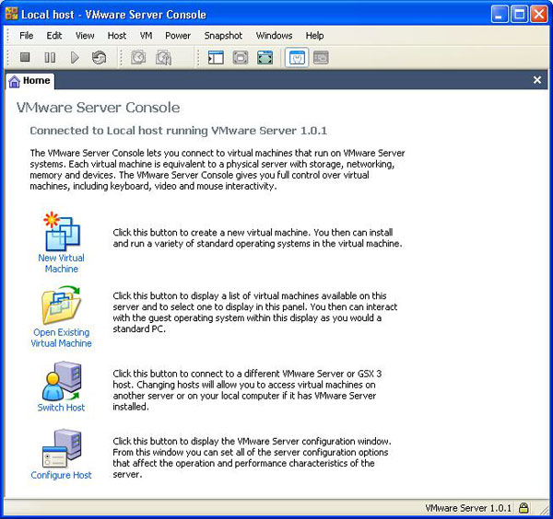Click the padlock icon in status bar
Image resolution: width=553 pixels, height=519 pixels.
524,508
